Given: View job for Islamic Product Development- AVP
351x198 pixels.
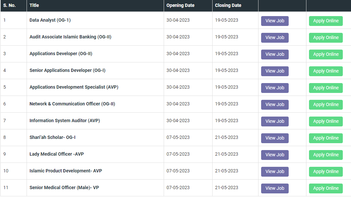Looking at the screenshot, I should (x=275, y=172).
